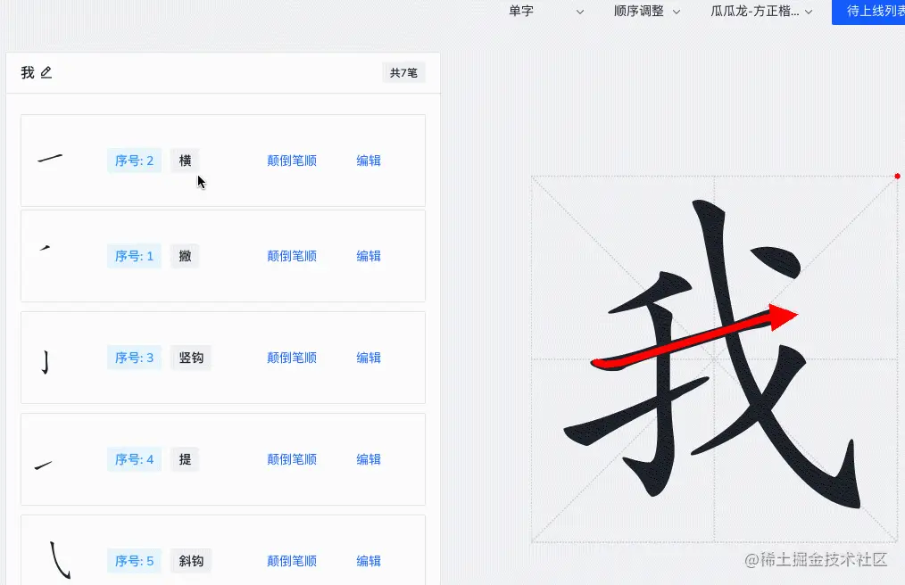Click the 横 stroke name tag

tap(185, 161)
